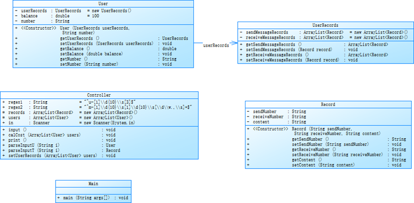Click setReceiveNumber (String receiveNumber) method
Screen dimensions: 414x203
tap(324, 154)
